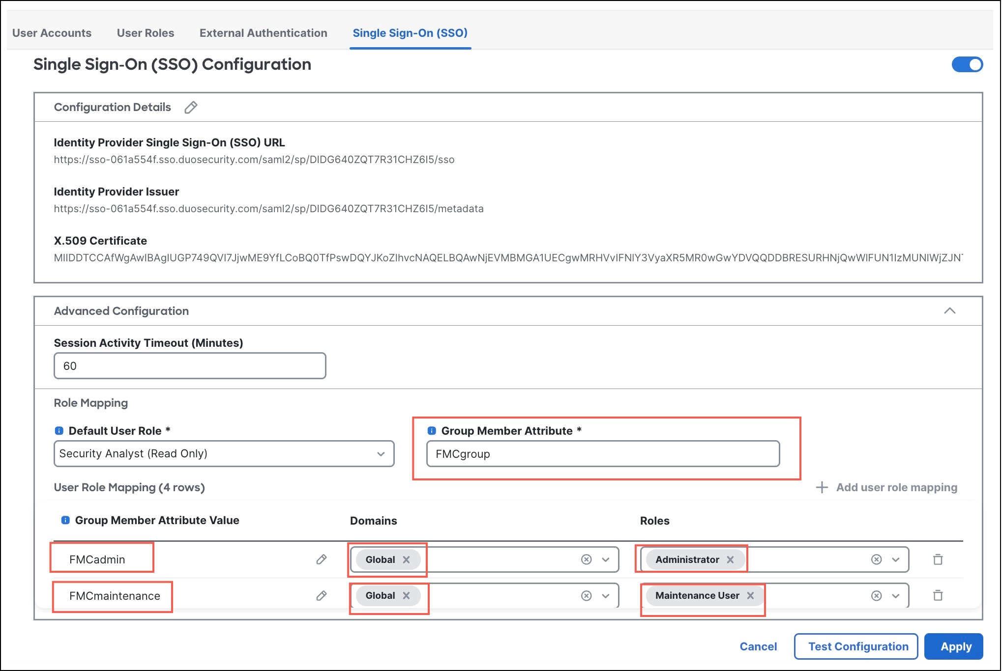Remove Maintenance User role tag
Viewport: 1002px width, 671px height.
[x=751, y=596]
